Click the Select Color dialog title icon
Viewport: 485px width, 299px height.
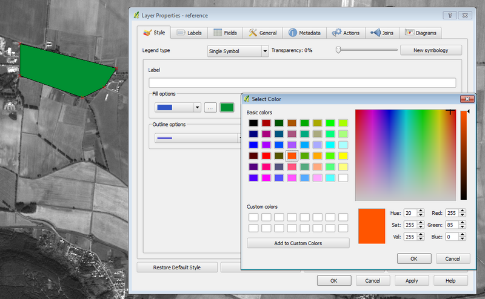[x=247, y=99]
